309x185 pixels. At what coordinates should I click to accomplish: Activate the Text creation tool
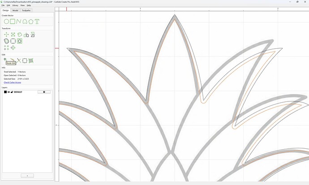(x=37, y=21)
